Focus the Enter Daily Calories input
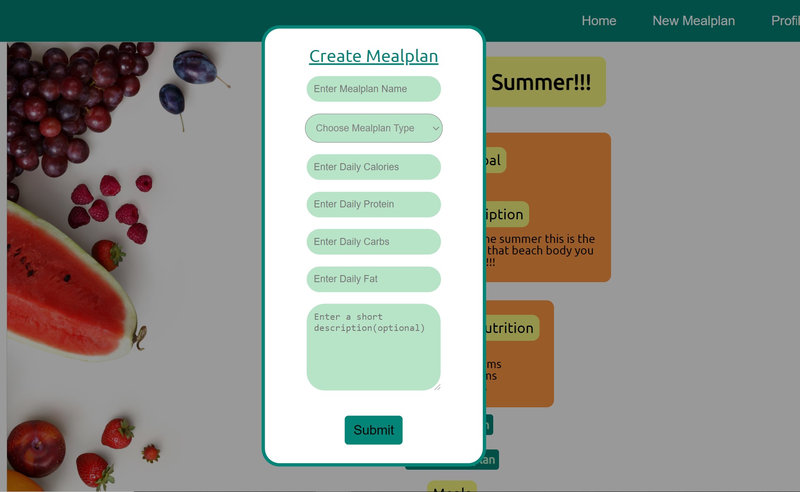The image size is (800, 492). tap(373, 167)
